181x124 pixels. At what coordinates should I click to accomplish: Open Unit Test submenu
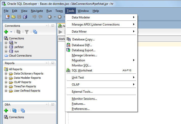101,78
